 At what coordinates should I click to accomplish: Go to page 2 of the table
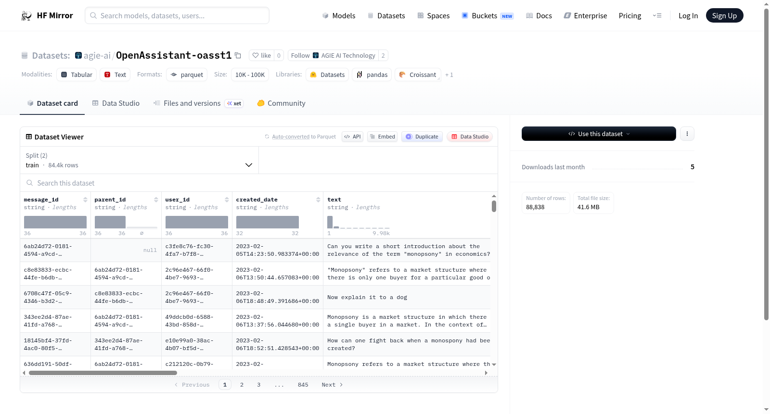coord(242,385)
